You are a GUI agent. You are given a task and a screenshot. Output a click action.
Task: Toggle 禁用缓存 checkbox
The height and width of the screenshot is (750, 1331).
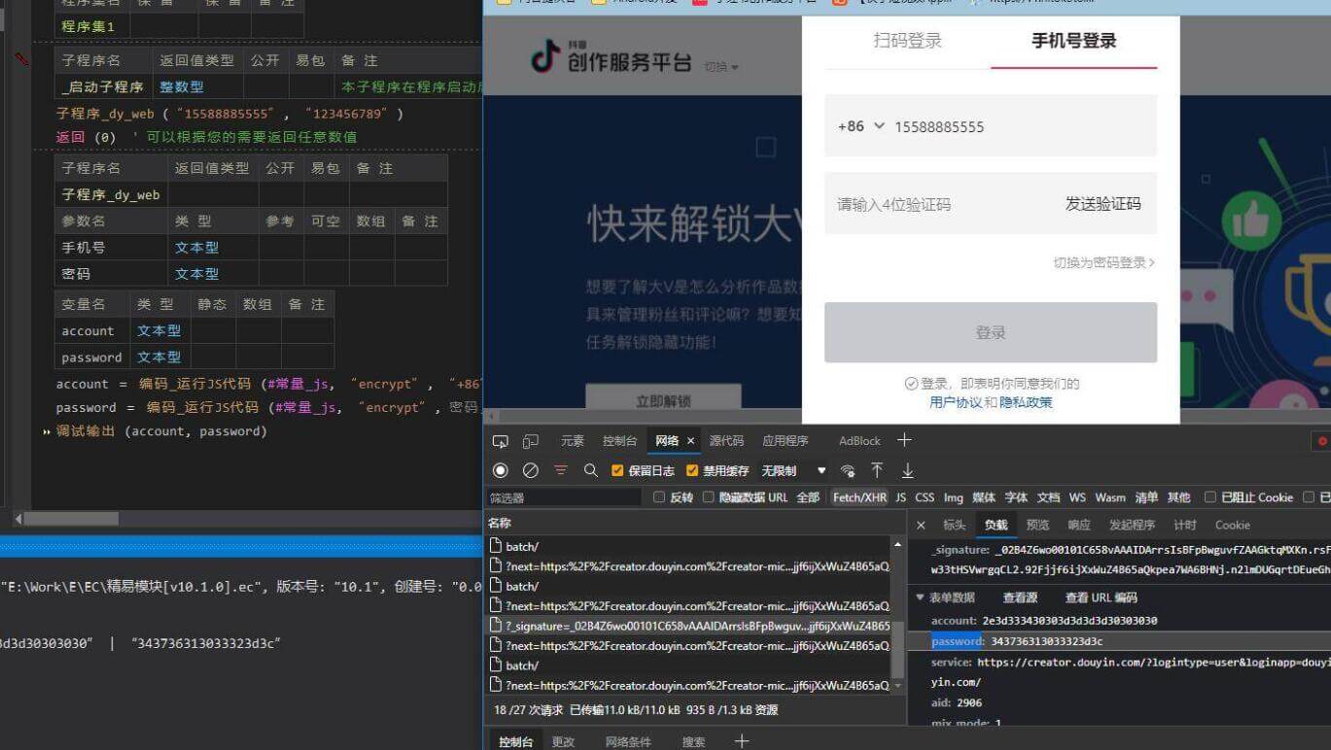(692, 470)
